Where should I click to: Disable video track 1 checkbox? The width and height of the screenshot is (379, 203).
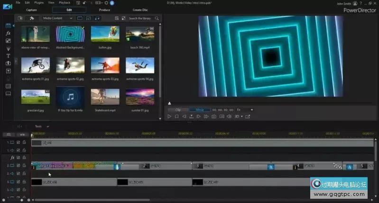(x=18, y=142)
